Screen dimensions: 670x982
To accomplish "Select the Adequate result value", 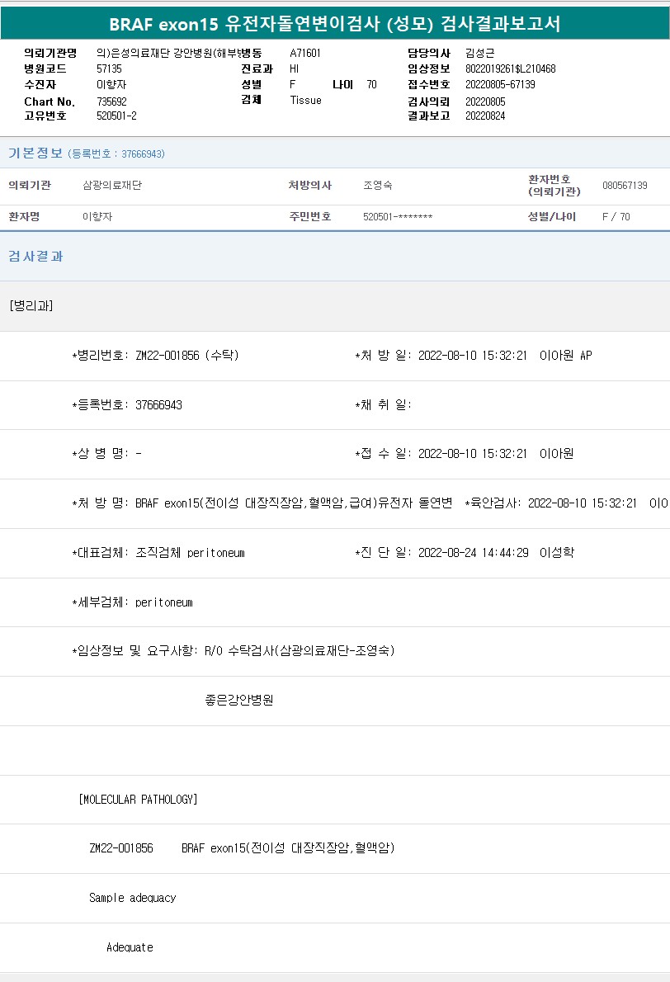I will click(130, 947).
